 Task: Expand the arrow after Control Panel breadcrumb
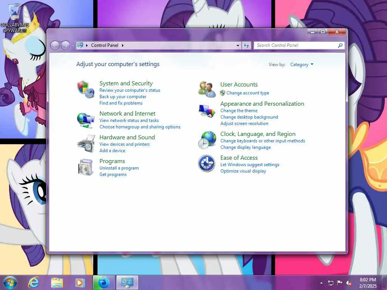pyautogui.click(x=123, y=45)
